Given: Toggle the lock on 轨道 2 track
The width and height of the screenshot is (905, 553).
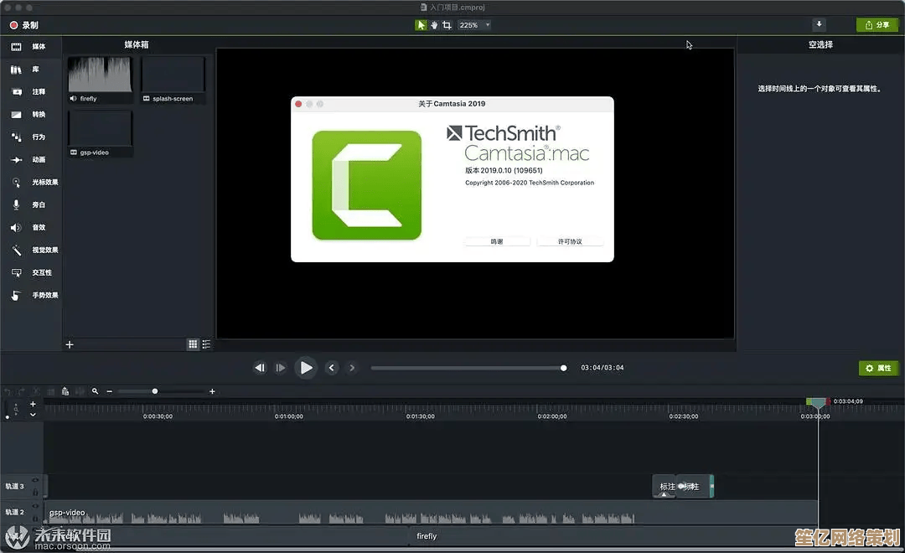Looking at the screenshot, I should point(35,518).
